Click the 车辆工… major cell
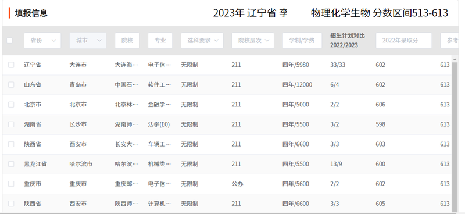Screen dimensions: 465x214 pyautogui.click(x=159, y=144)
